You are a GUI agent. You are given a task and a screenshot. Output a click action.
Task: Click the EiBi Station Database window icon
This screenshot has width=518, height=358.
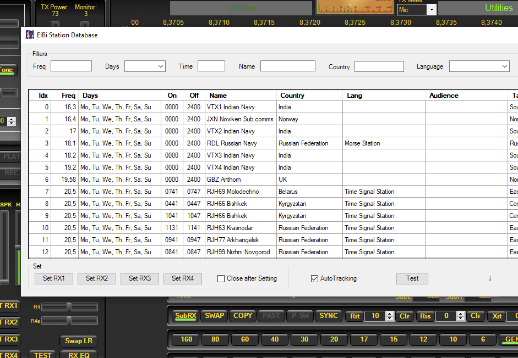tap(30, 35)
